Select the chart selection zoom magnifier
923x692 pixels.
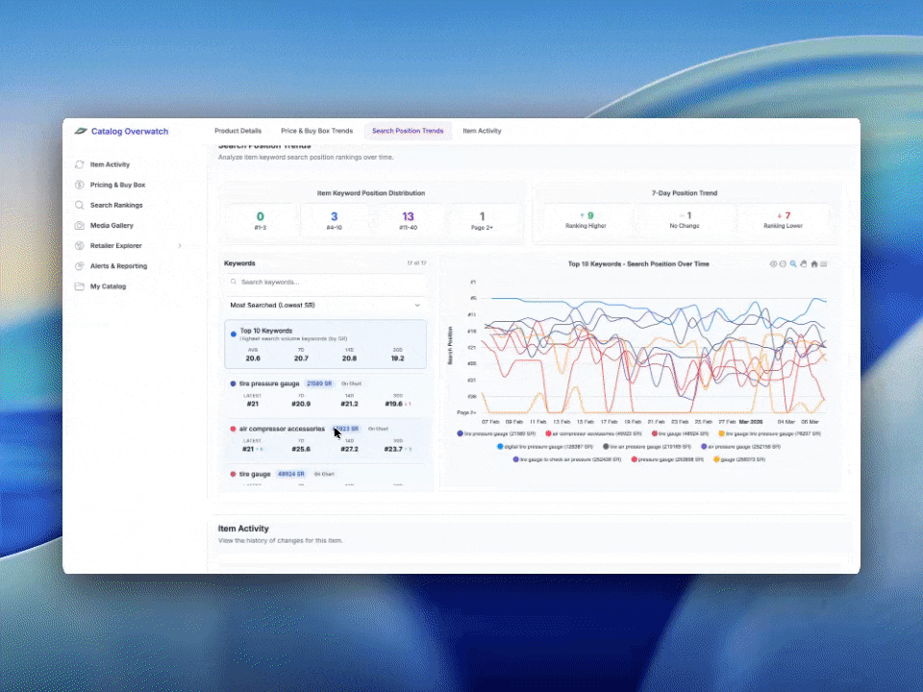793,264
